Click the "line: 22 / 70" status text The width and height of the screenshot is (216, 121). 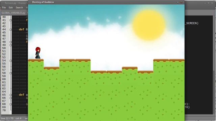pos(7,118)
